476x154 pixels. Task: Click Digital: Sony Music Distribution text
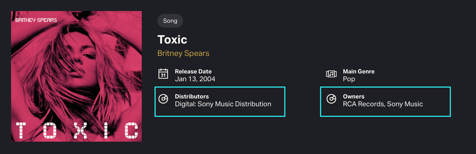(223, 104)
